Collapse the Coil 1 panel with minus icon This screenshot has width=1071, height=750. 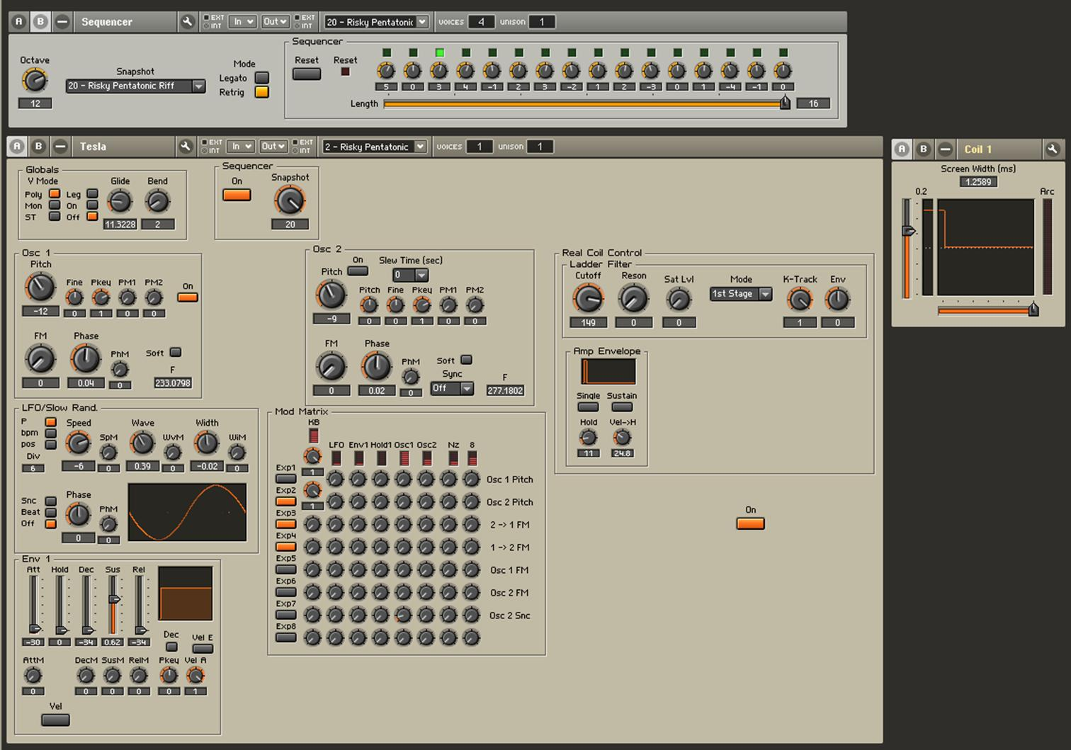tap(945, 149)
